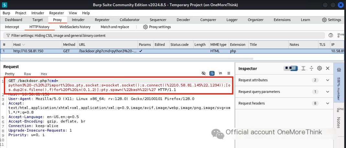Open the WebSockets history sub-tab
This screenshot has height=148, width=346.
click(75, 27)
